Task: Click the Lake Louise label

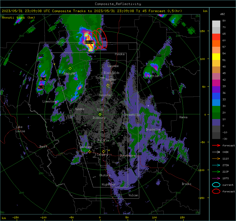Action: 20,129
